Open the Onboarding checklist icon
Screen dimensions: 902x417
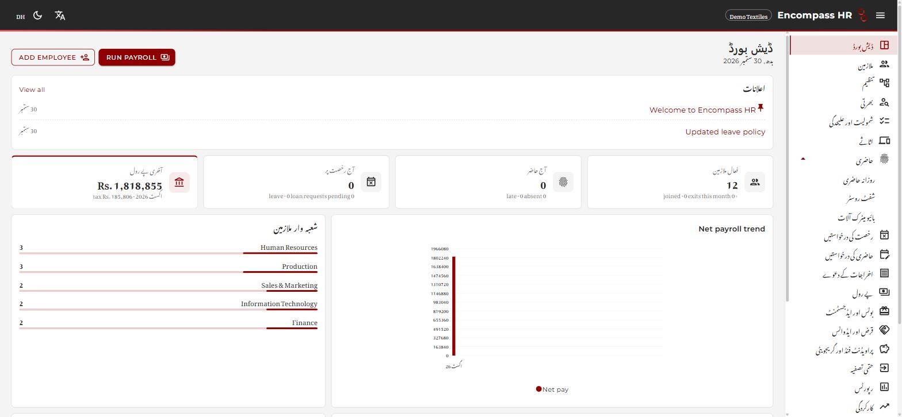pos(884,121)
